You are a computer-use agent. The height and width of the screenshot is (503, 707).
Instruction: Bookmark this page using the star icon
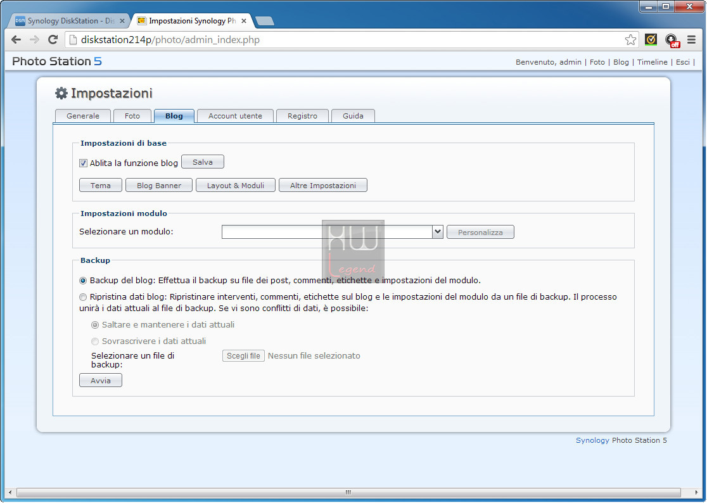click(630, 40)
